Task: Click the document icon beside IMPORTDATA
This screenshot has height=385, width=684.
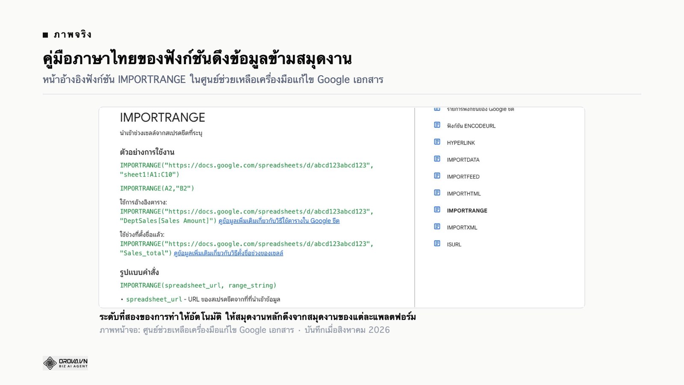Action: [437, 159]
